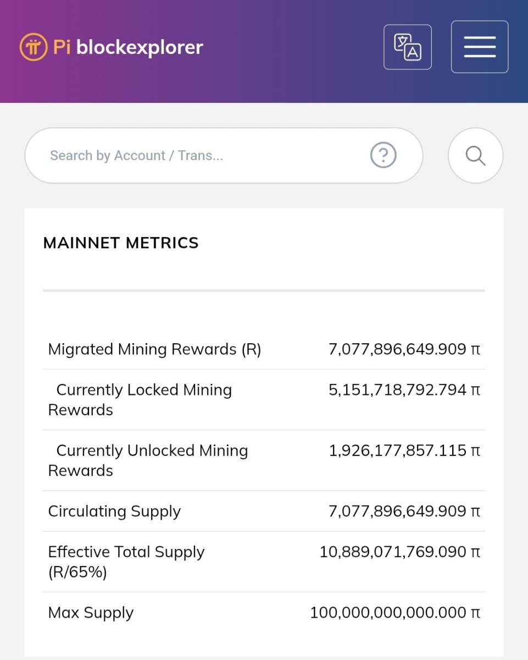Click the magnifying glass search button
This screenshot has width=528, height=660.
click(x=476, y=156)
